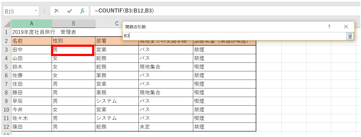Confirm the formula with the checkmark icon

[70, 11]
